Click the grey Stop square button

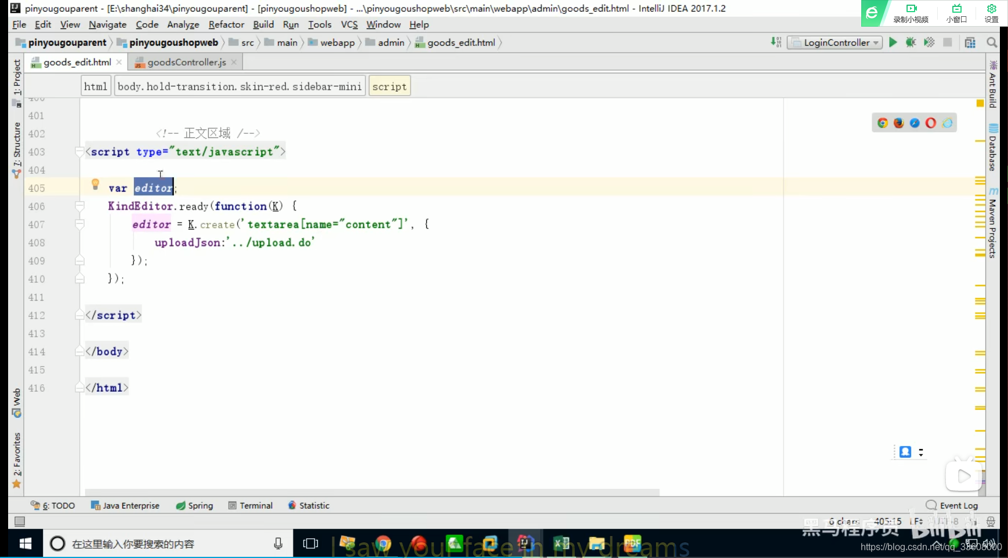948,42
